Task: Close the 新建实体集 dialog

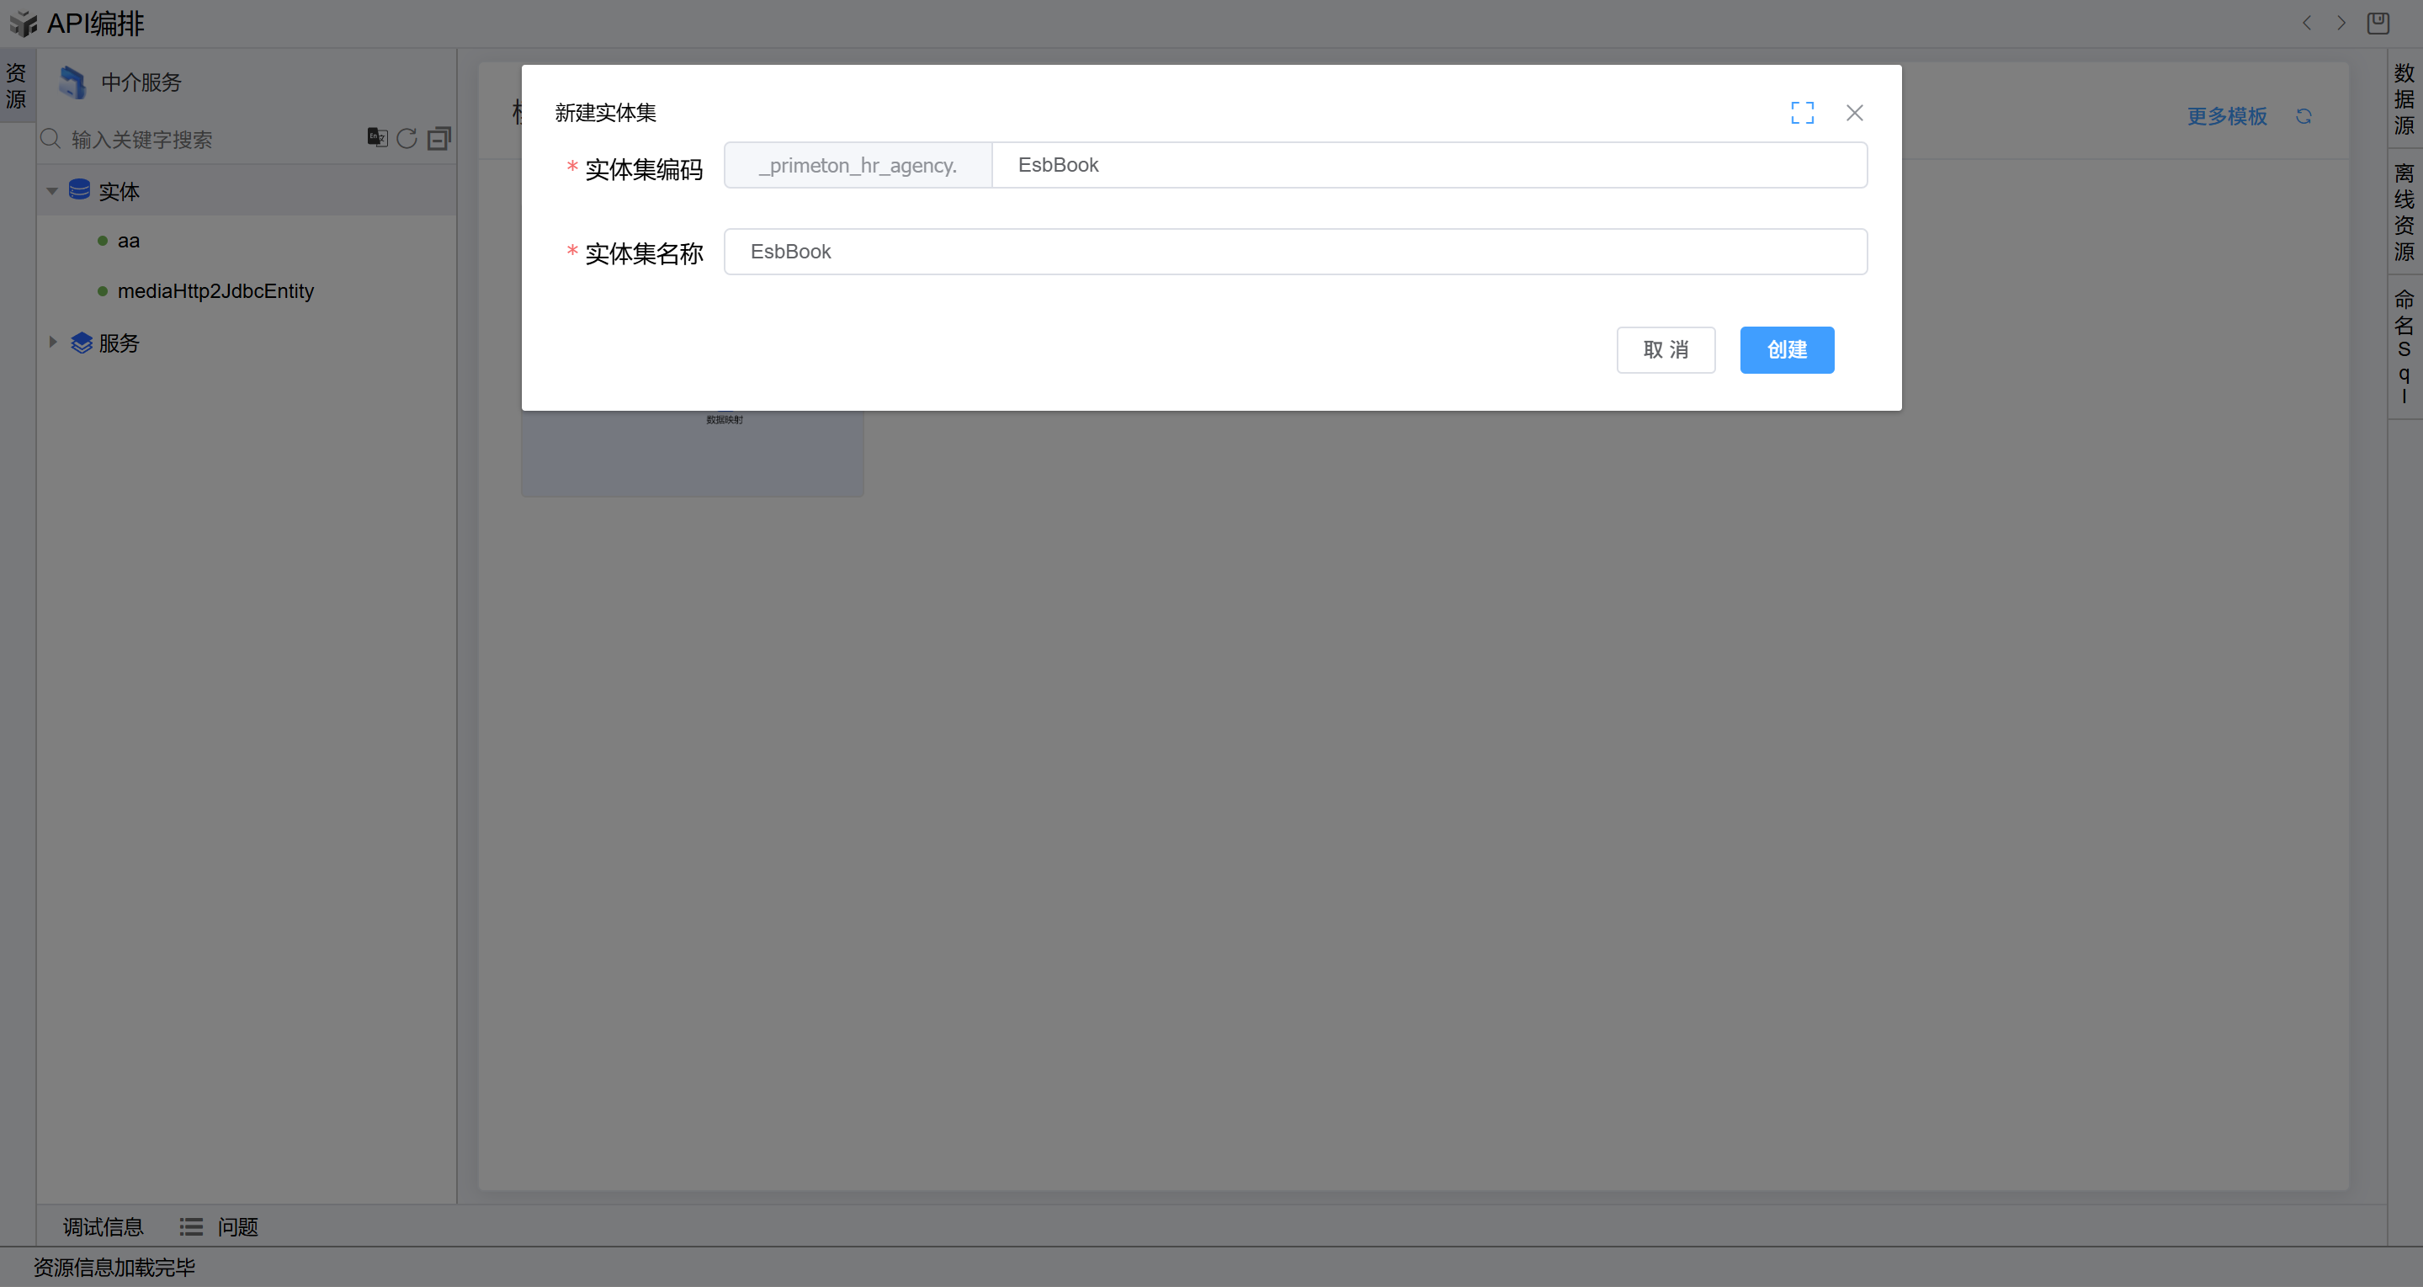Action: coord(1854,113)
